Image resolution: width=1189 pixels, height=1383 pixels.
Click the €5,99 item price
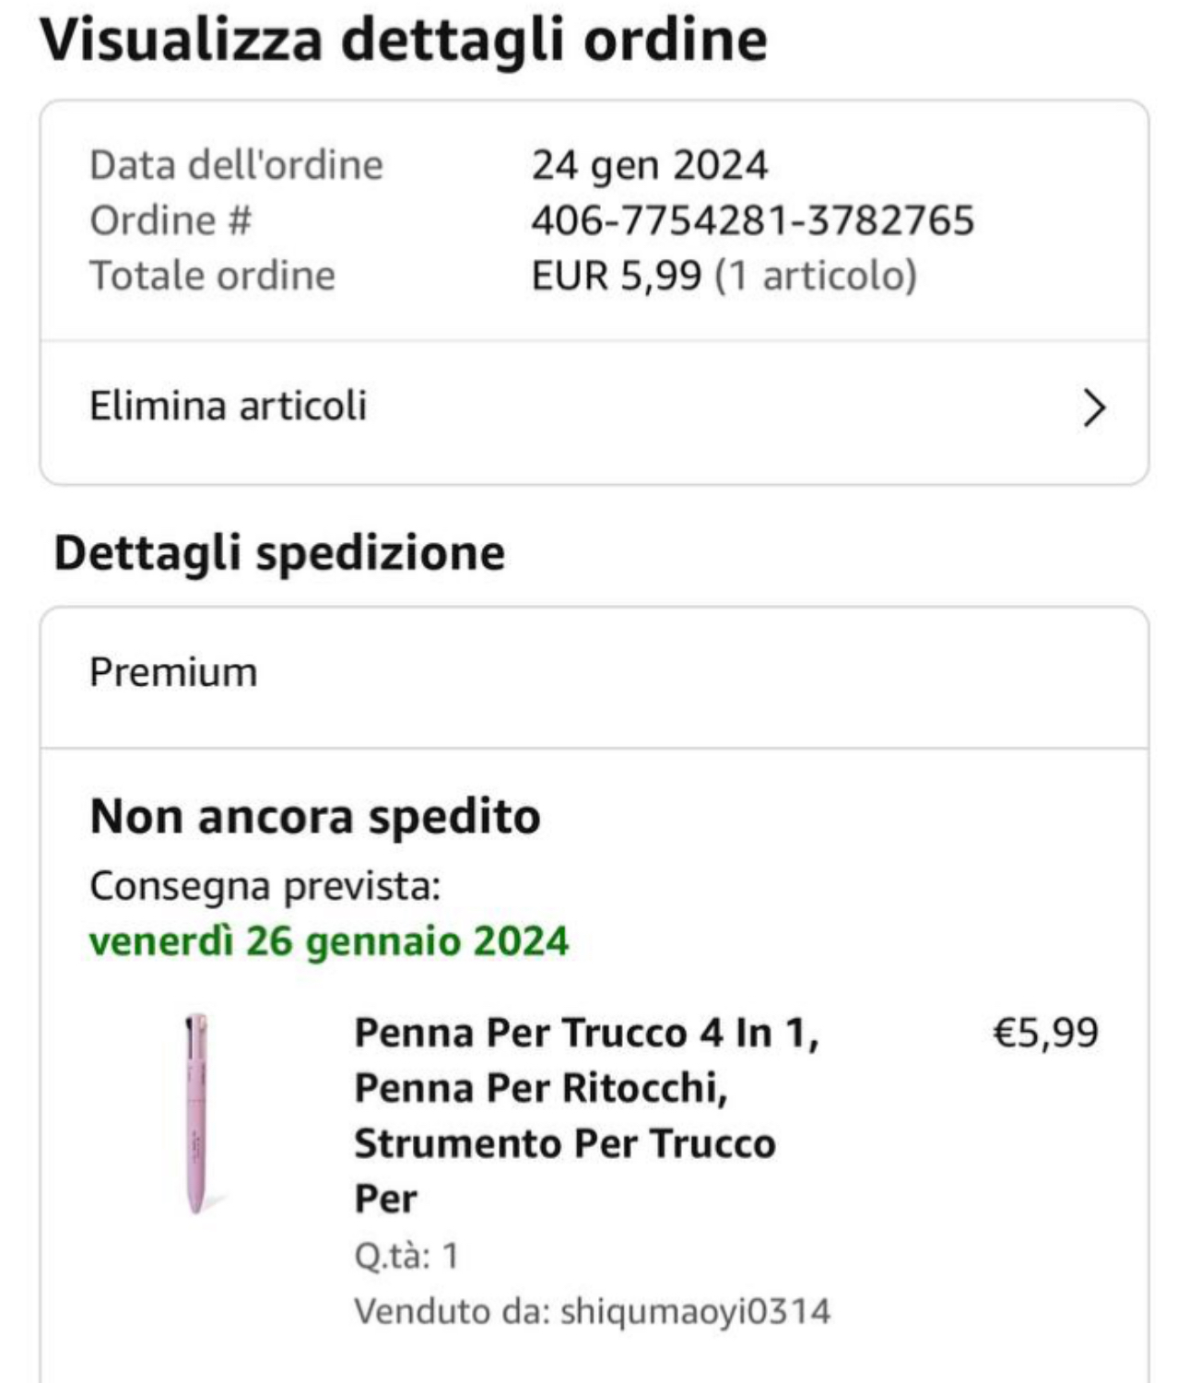(x=1045, y=1033)
